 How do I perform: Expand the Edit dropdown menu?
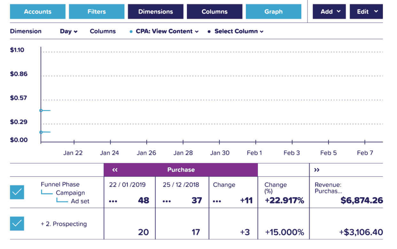(366, 12)
